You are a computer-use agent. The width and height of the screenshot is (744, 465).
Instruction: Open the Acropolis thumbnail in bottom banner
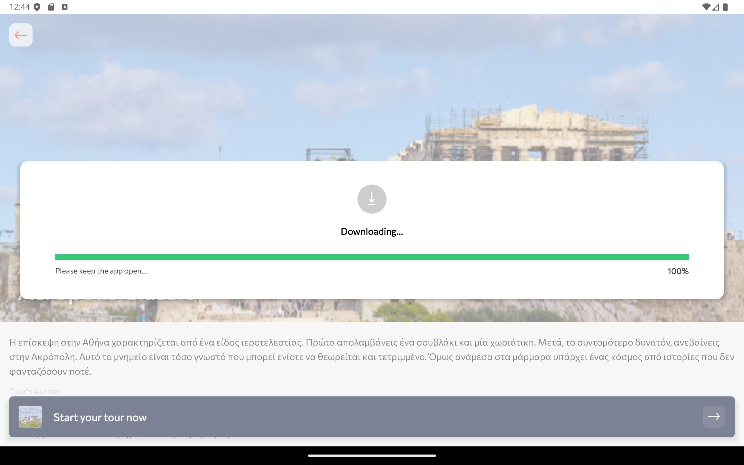30,416
